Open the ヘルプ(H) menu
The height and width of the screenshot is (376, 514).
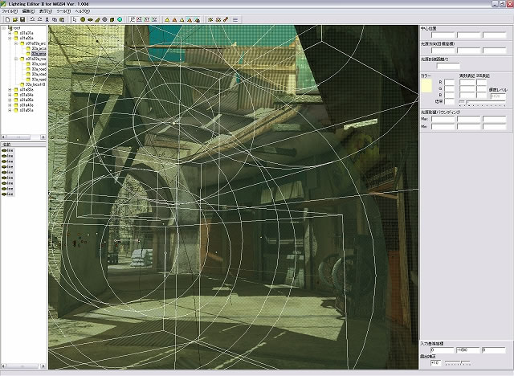[x=81, y=11]
